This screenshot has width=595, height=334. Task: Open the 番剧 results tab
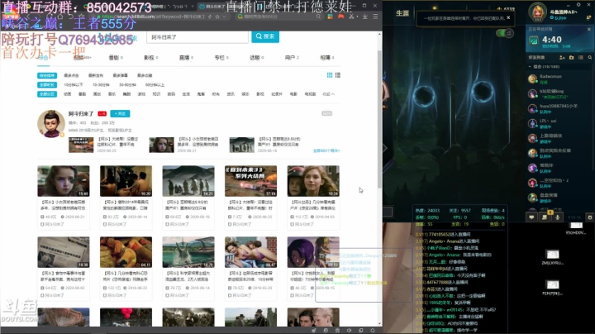coord(116,58)
